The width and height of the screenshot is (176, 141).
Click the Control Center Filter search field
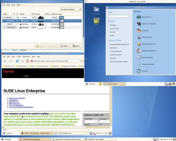click(119, 16)
